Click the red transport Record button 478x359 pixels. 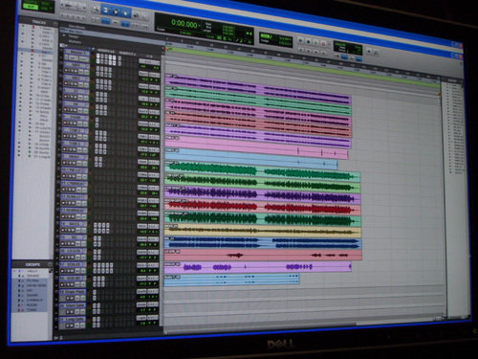pos(323,43)
